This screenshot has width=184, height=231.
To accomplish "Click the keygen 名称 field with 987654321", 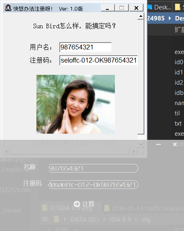I will pyautogui.click(x=93, y=168).
